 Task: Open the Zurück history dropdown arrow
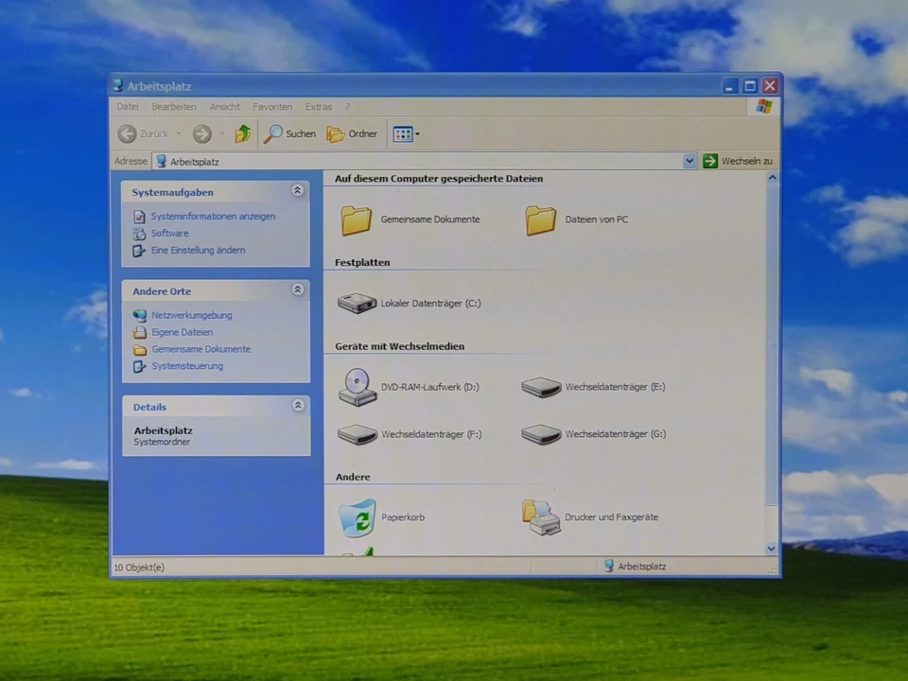click(x=179, y=133)
